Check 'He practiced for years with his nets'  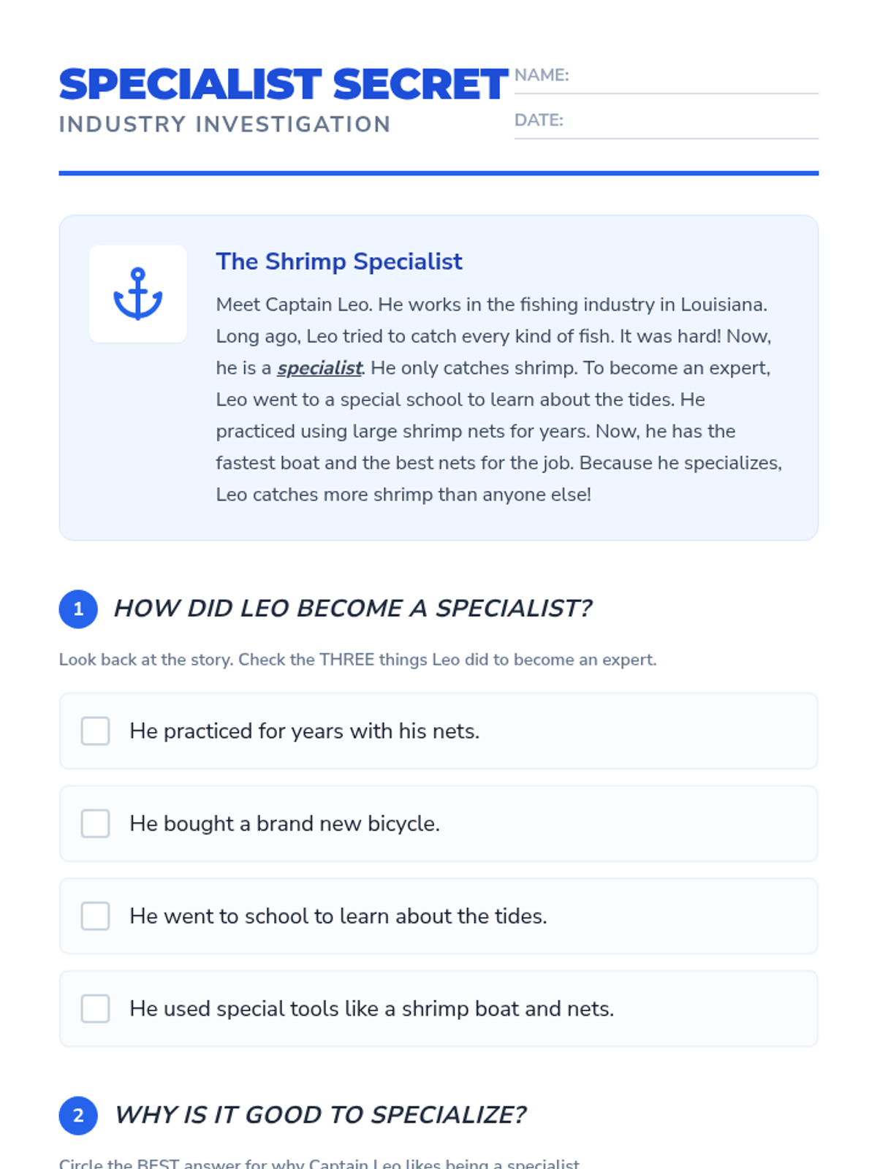coord(96,731)
